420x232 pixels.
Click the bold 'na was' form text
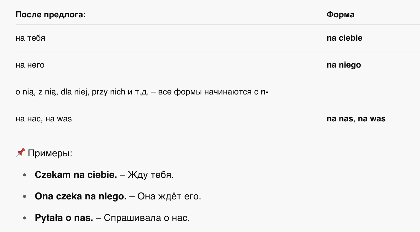click(x=372, y=119)
